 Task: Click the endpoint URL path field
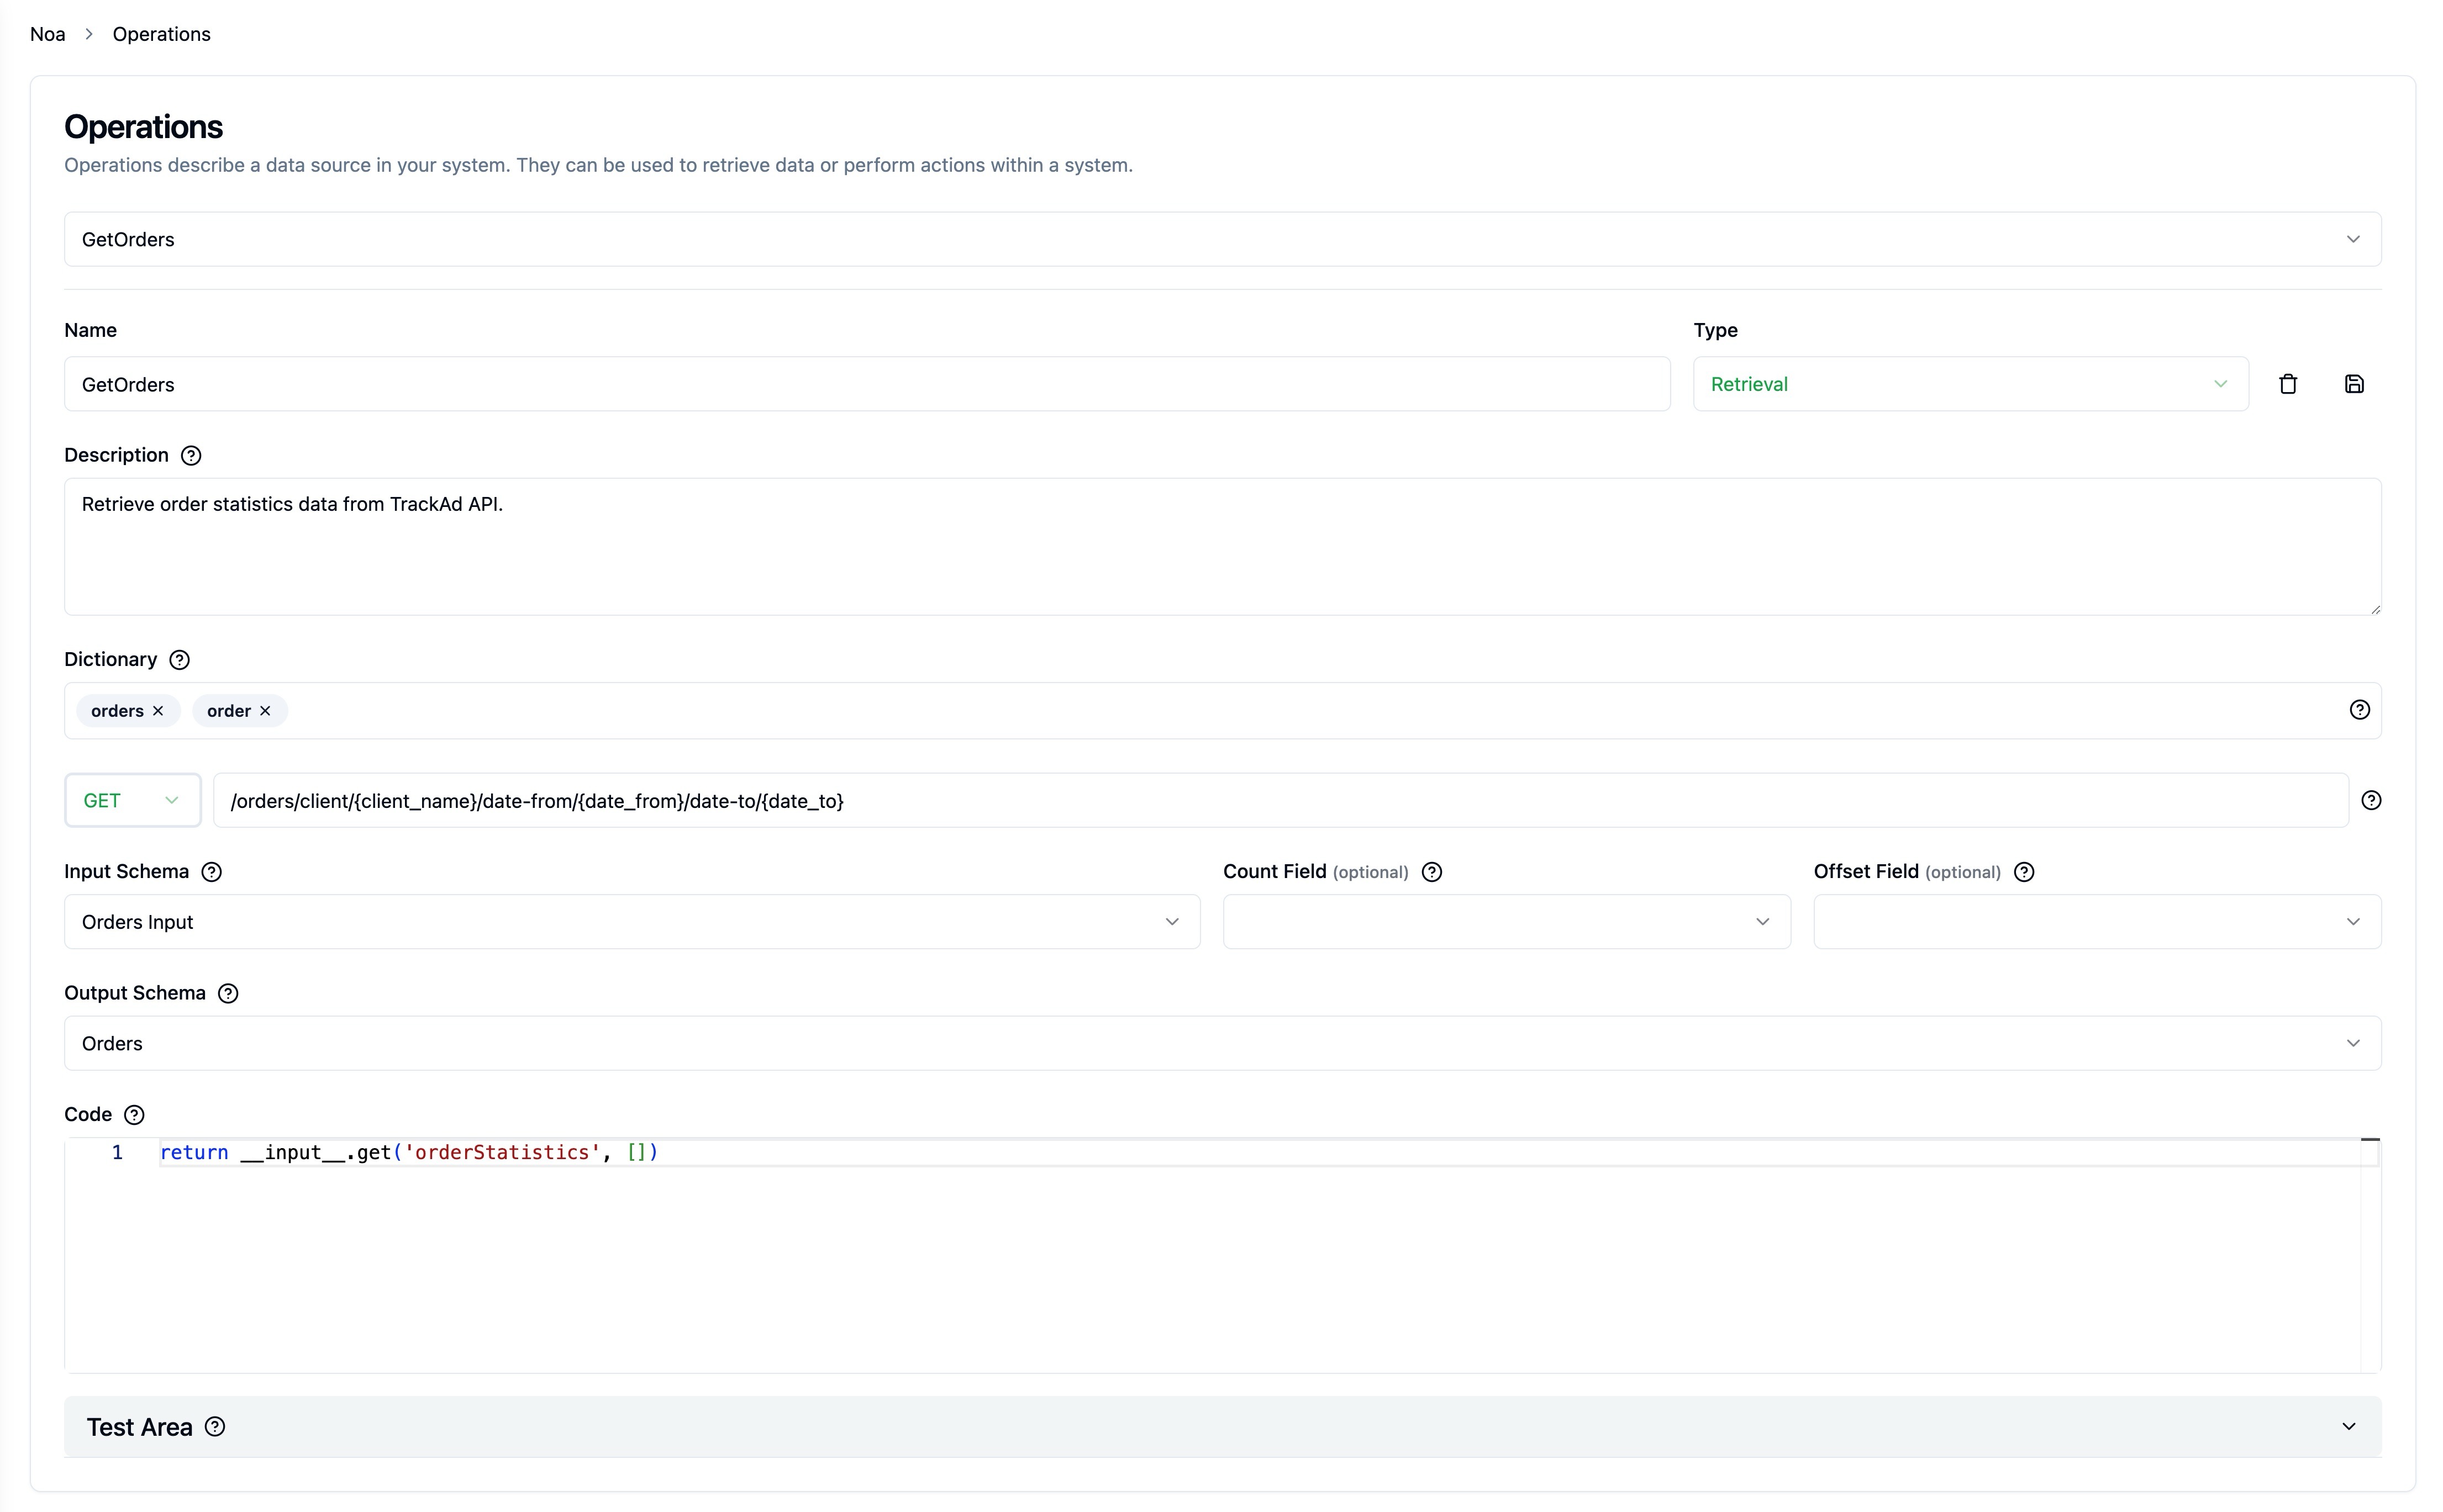[x=1281, y=800]
